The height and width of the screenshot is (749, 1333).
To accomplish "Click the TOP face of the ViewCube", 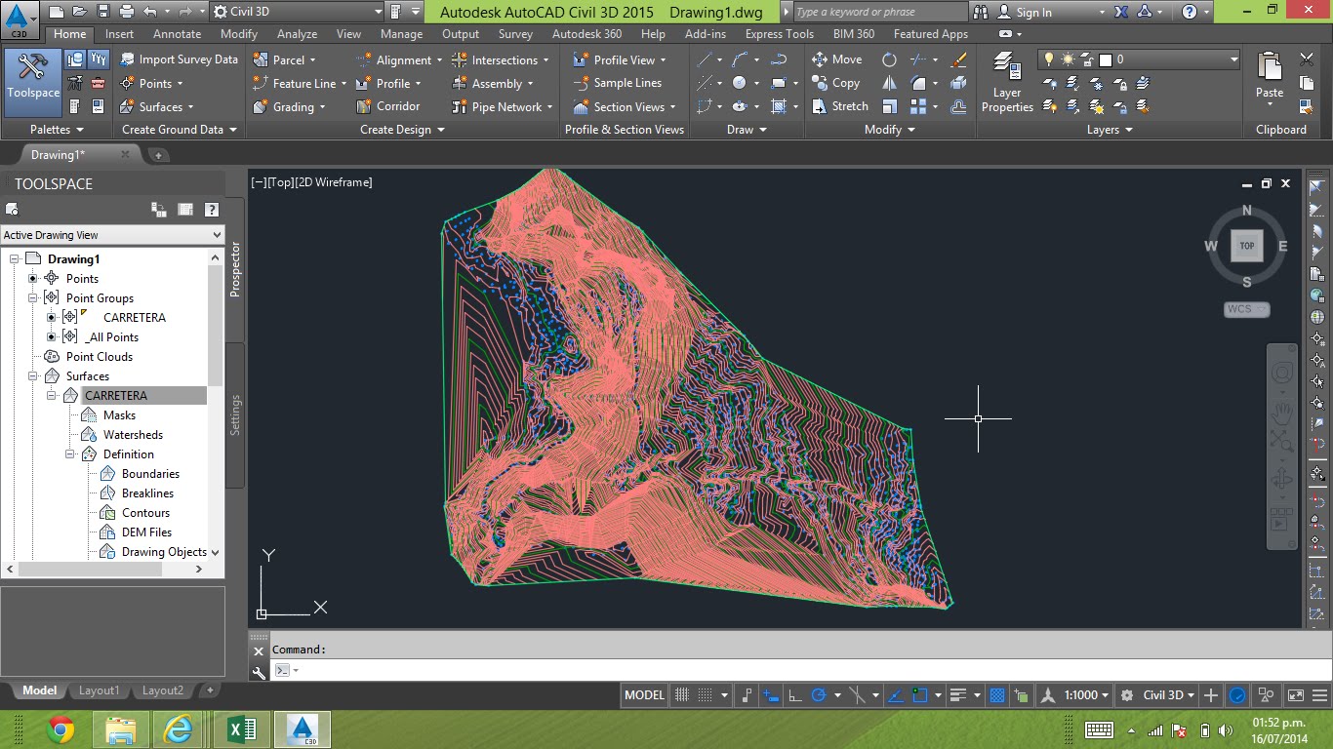I will [1246, 246].
